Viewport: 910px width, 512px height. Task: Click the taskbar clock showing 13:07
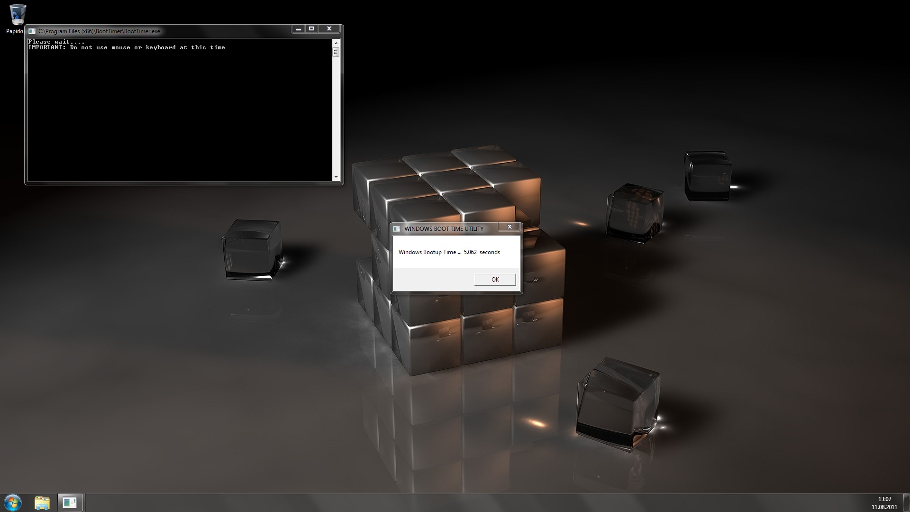884,499
